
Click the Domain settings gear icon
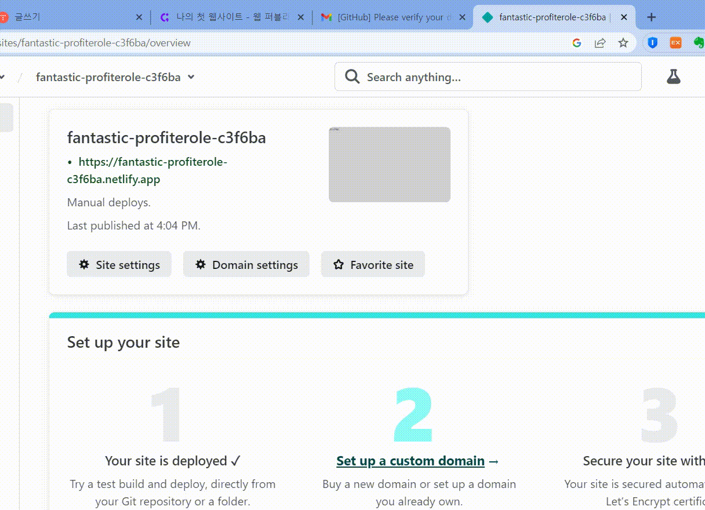[201, 264]
